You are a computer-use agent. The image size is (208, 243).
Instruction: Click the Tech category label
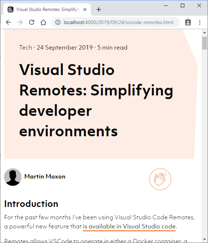(x=25, y=47)
